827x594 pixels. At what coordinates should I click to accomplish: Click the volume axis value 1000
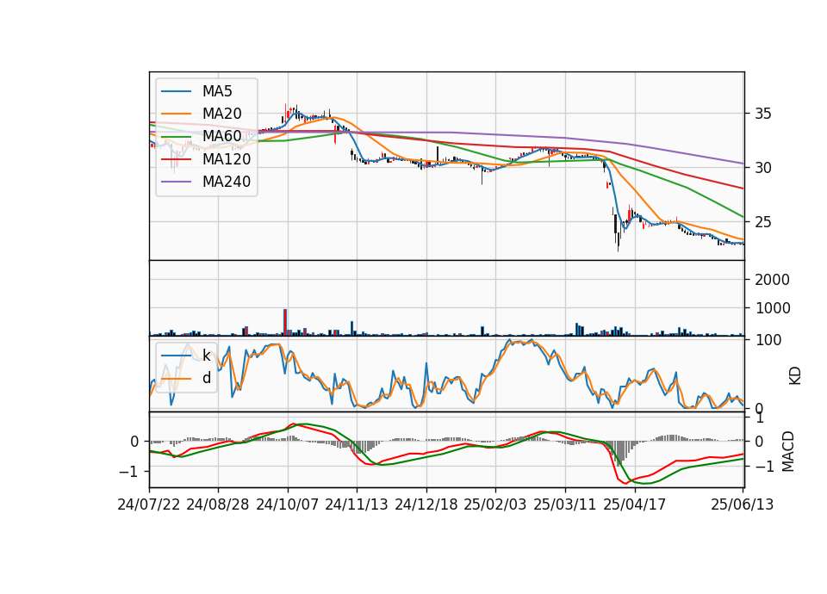point(772,308)
